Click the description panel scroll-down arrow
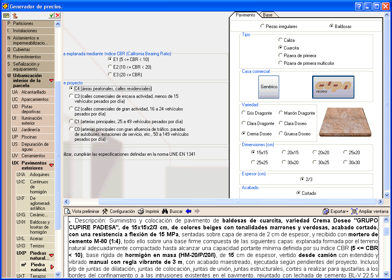This screenshot has height=280, width=392. coord(386,274)
